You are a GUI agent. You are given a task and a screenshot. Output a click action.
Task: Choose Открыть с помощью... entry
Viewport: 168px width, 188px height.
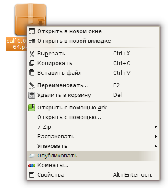point(94,117)
